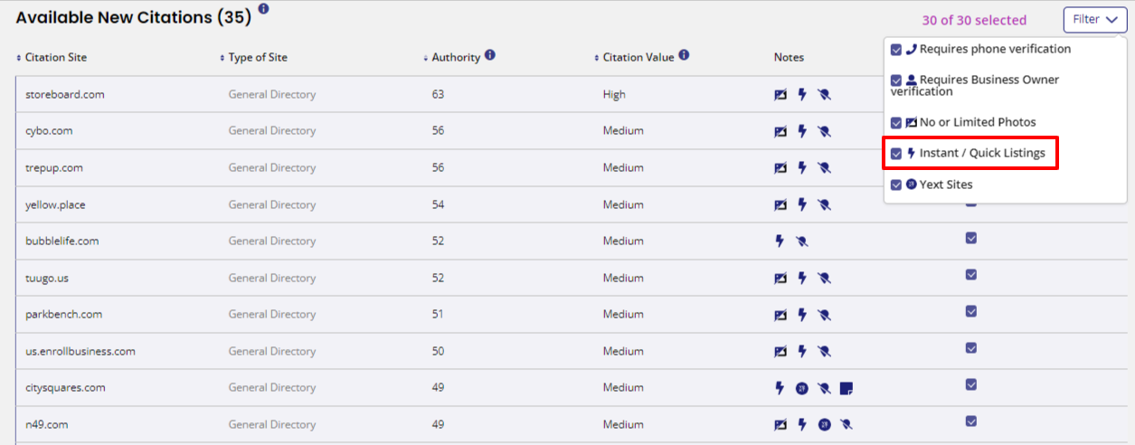Viewport: 1135px width, 445px height.
Task: Click the lightning bolt icon in citysquares.com row
Action: click(780, 388)
